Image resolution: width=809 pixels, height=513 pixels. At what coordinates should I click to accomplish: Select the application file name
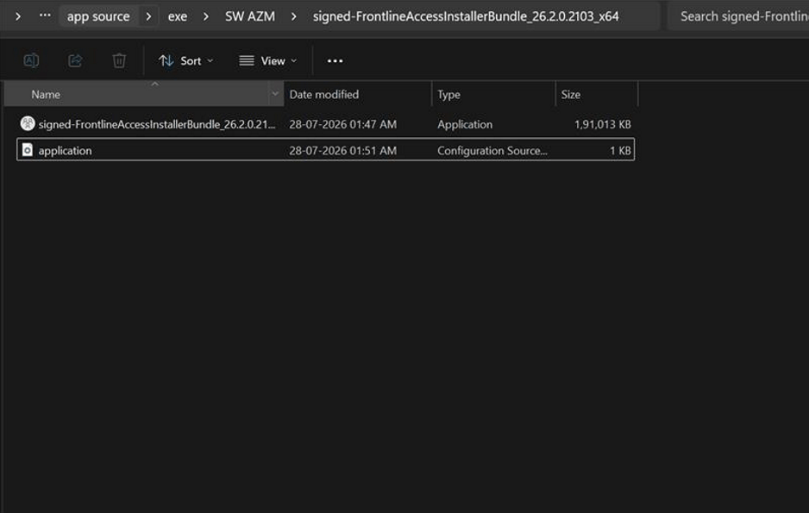(65, 151)
